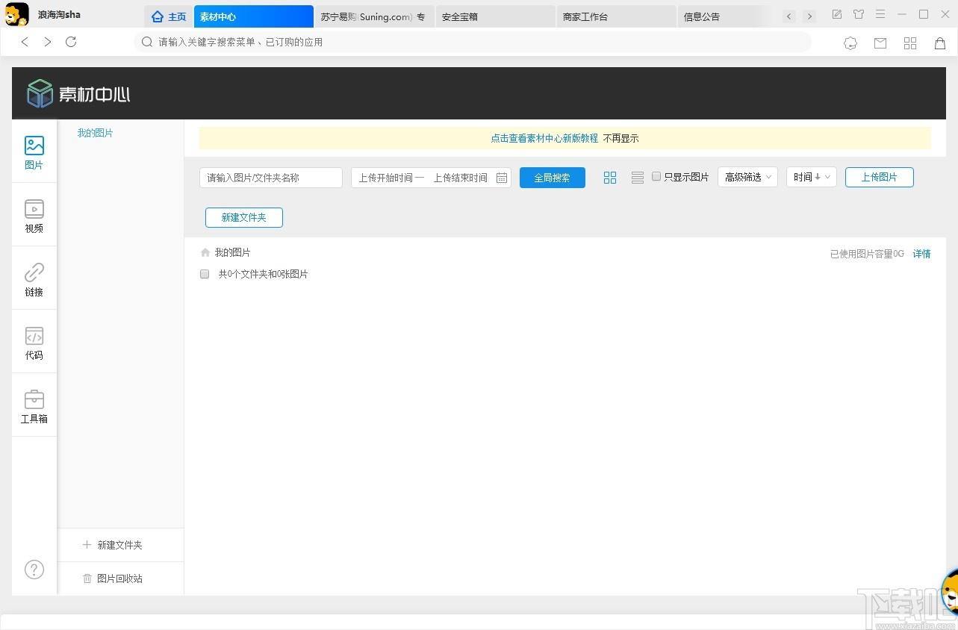
Task: Open the 链接 link section icon
Action: (x=34, y=272)
